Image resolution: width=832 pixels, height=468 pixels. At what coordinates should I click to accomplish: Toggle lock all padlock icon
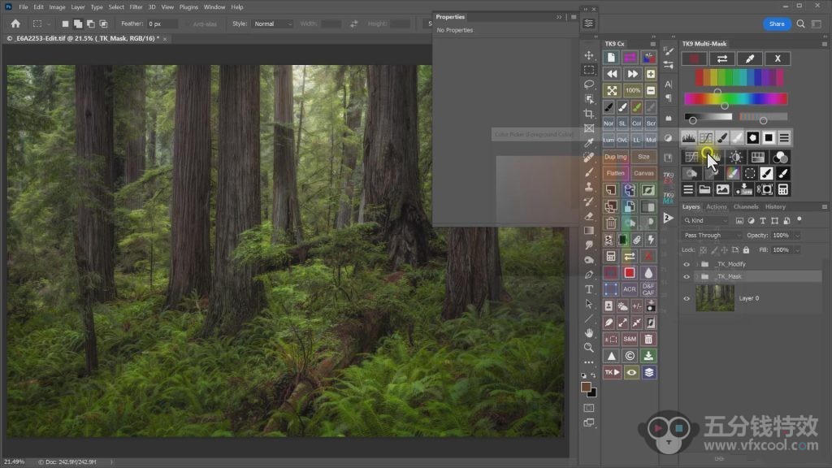(x=746, y=250)
